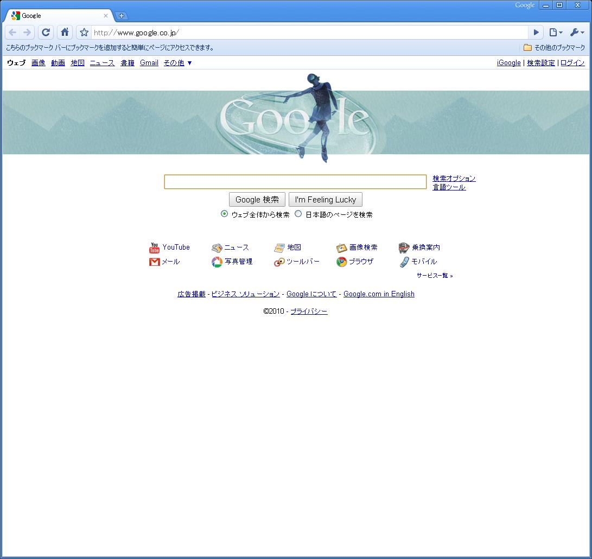
Task: Click the ツールバー toolbar icon
Action: [279, 262]
